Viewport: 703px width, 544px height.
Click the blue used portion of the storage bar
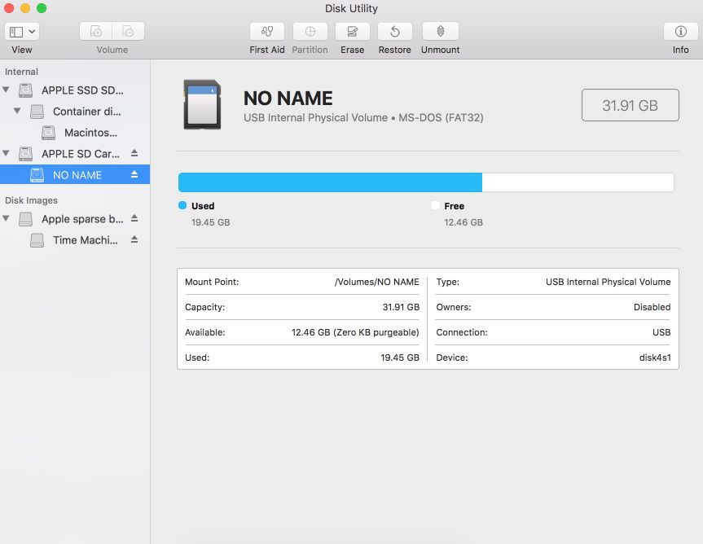click(x=330, y=182)
